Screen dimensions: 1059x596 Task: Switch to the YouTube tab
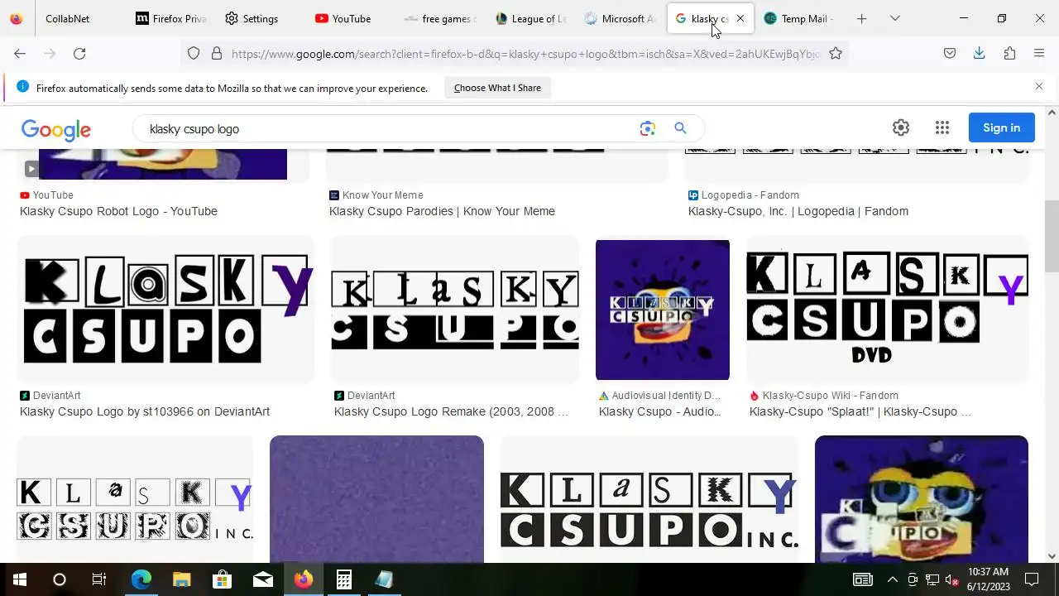[x=349, y=18]
